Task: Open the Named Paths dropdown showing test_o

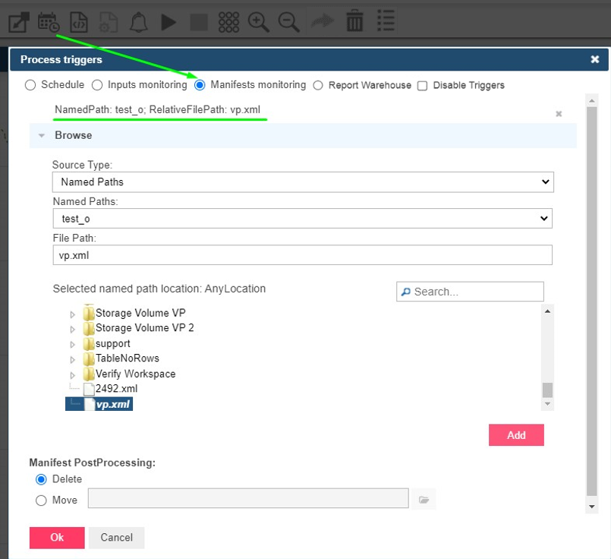Action: pos(302,218)
